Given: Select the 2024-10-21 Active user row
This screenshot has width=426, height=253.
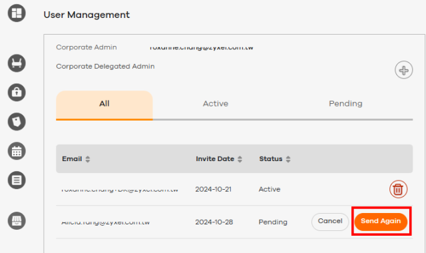Looking at the screenshot, I should point(234,189).
